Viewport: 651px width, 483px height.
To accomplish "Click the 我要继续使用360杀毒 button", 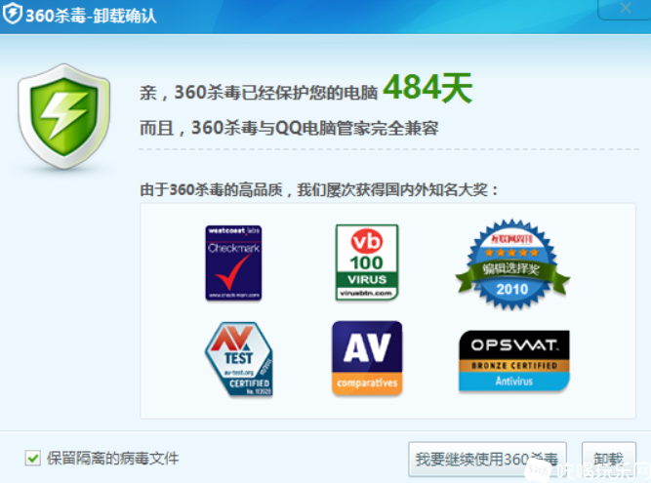I will point(487,459).
